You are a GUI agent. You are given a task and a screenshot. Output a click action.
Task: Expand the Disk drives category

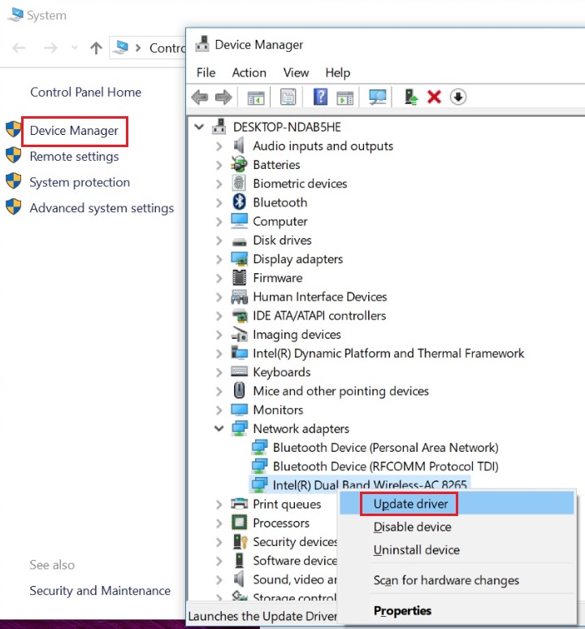coord(219,241)
